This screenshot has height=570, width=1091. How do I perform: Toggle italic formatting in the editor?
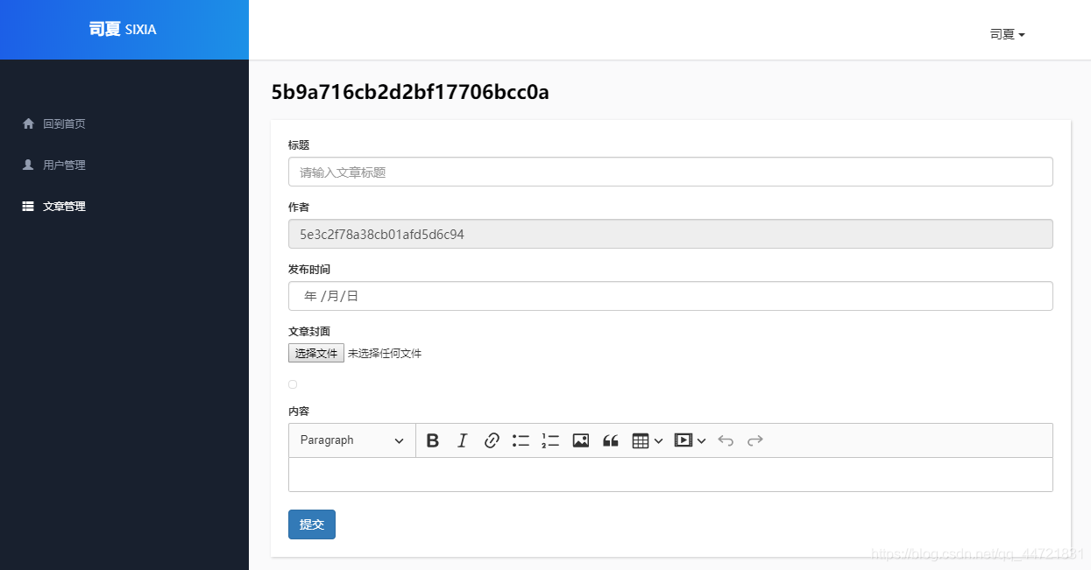click(462, 440)
